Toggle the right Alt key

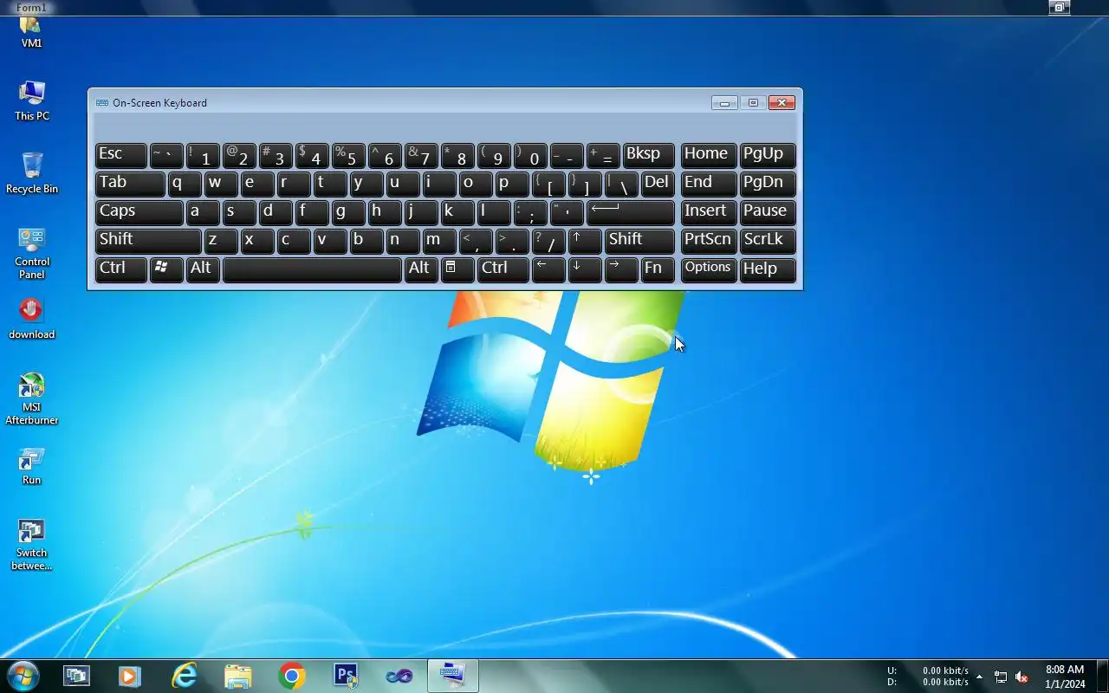(x=421, y=269)
